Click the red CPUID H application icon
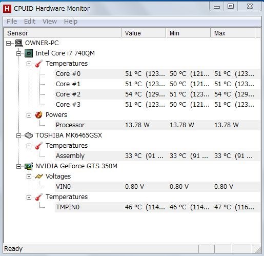Image resolution: width=264 pixels, height=256 pixels. click(7, 9)
